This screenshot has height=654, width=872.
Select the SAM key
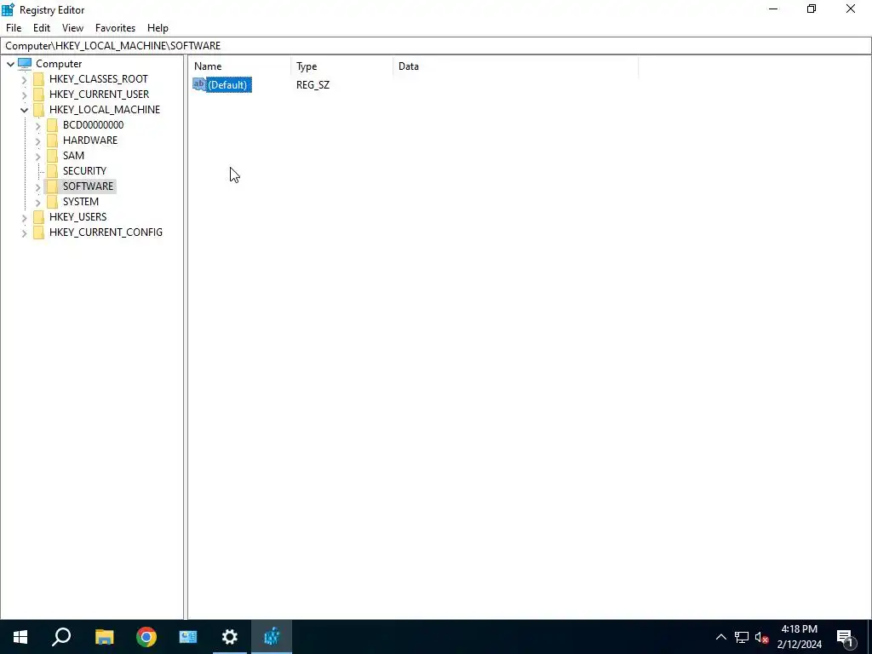[73, 156]
